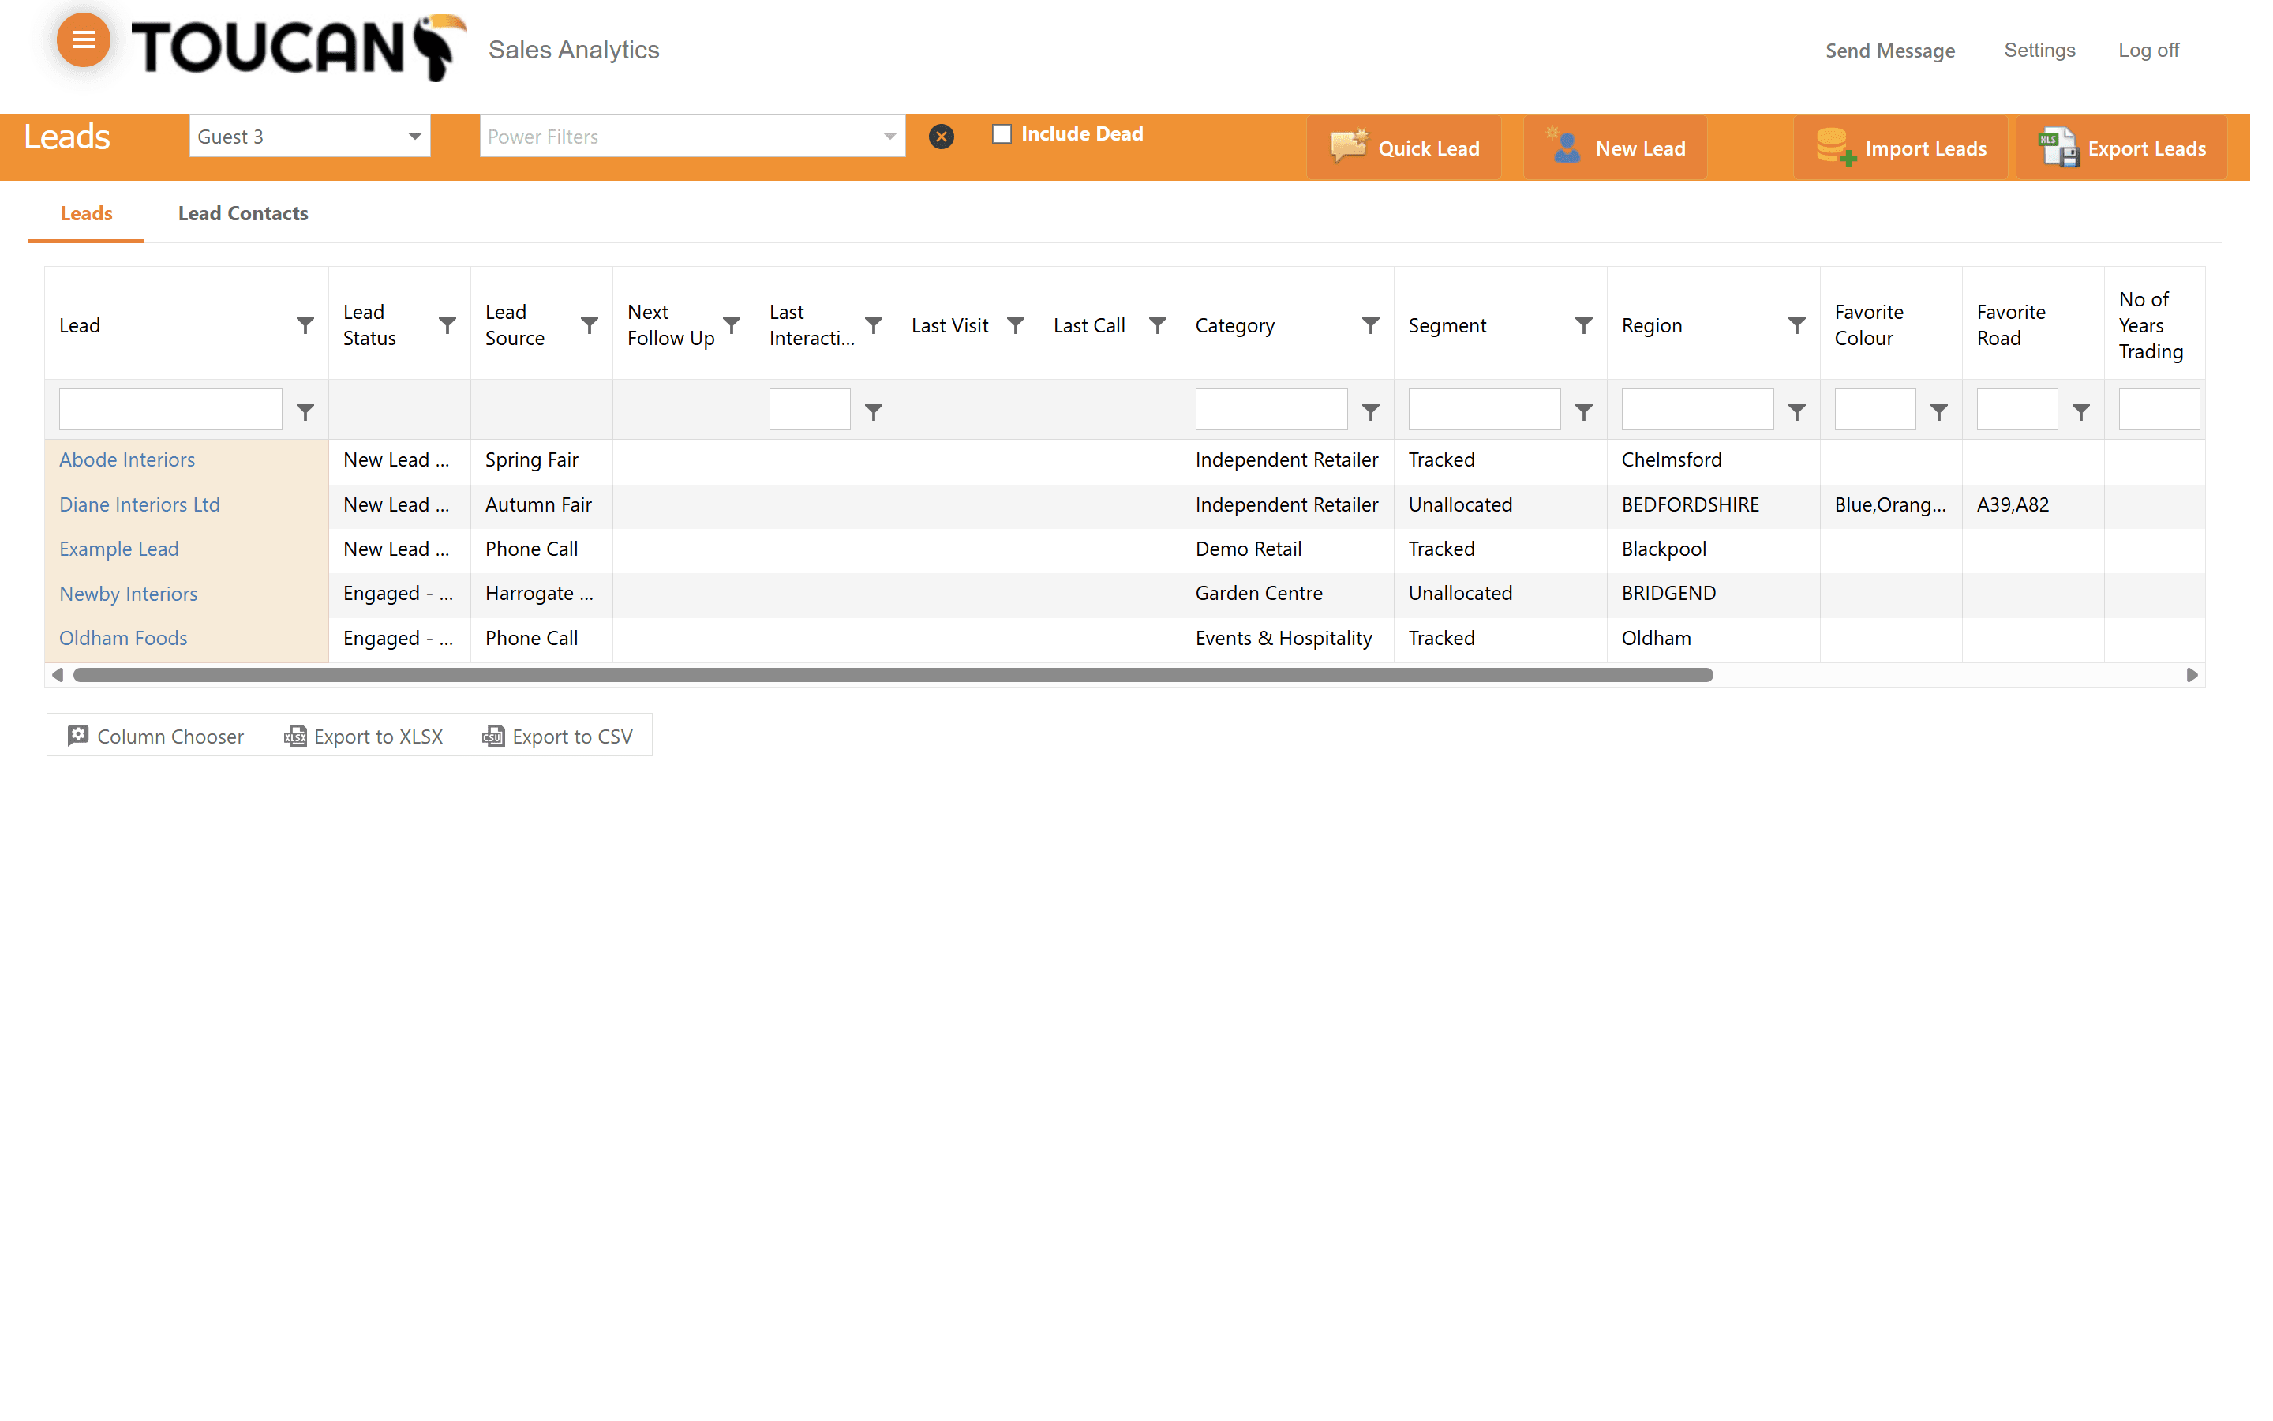Click Export to XLSX button
Image resolution: width=2273 pixels, height=1421 pixels.
tap(364, 736)
